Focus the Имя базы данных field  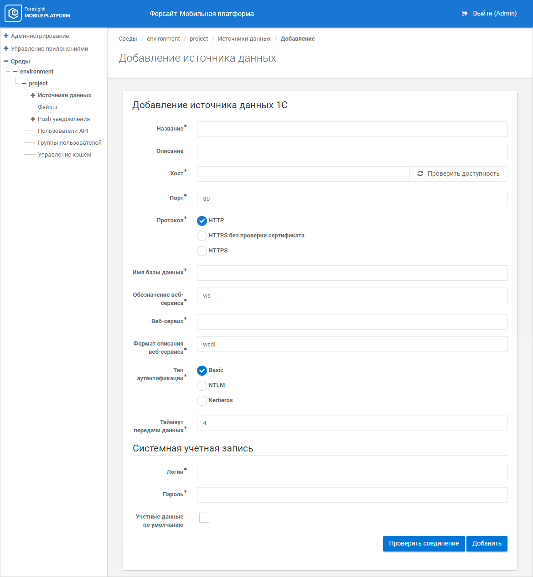click(x=352, y=273)
